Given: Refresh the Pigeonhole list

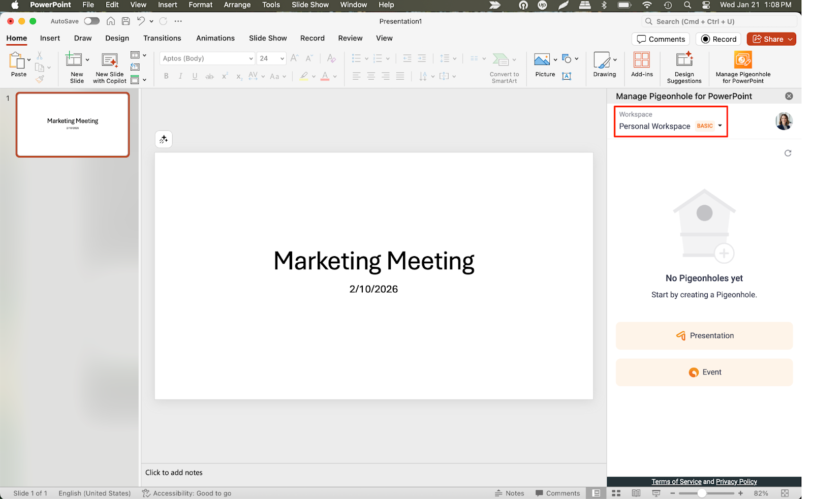Looking at the screenshot, I should coord(788,153).
